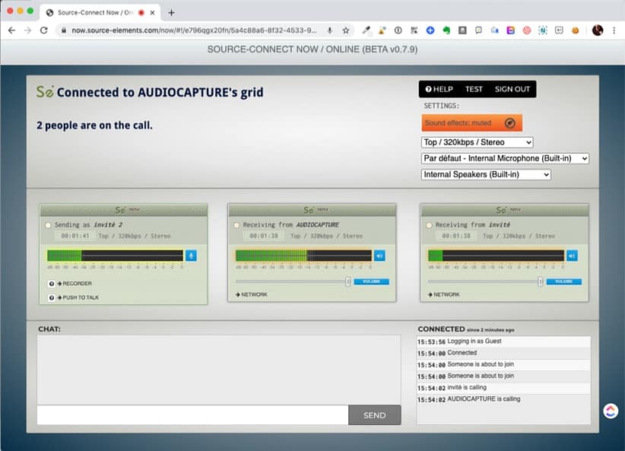
Task: Expand the PUSH TO TALK section
Action: 78,297
